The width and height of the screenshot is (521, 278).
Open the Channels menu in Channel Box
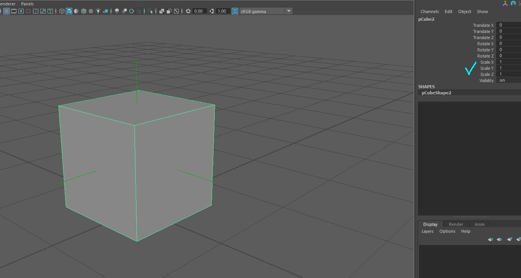point(430,12)
